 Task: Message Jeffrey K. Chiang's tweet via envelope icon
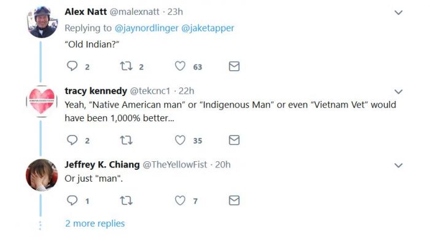click(x=234, y=201)
